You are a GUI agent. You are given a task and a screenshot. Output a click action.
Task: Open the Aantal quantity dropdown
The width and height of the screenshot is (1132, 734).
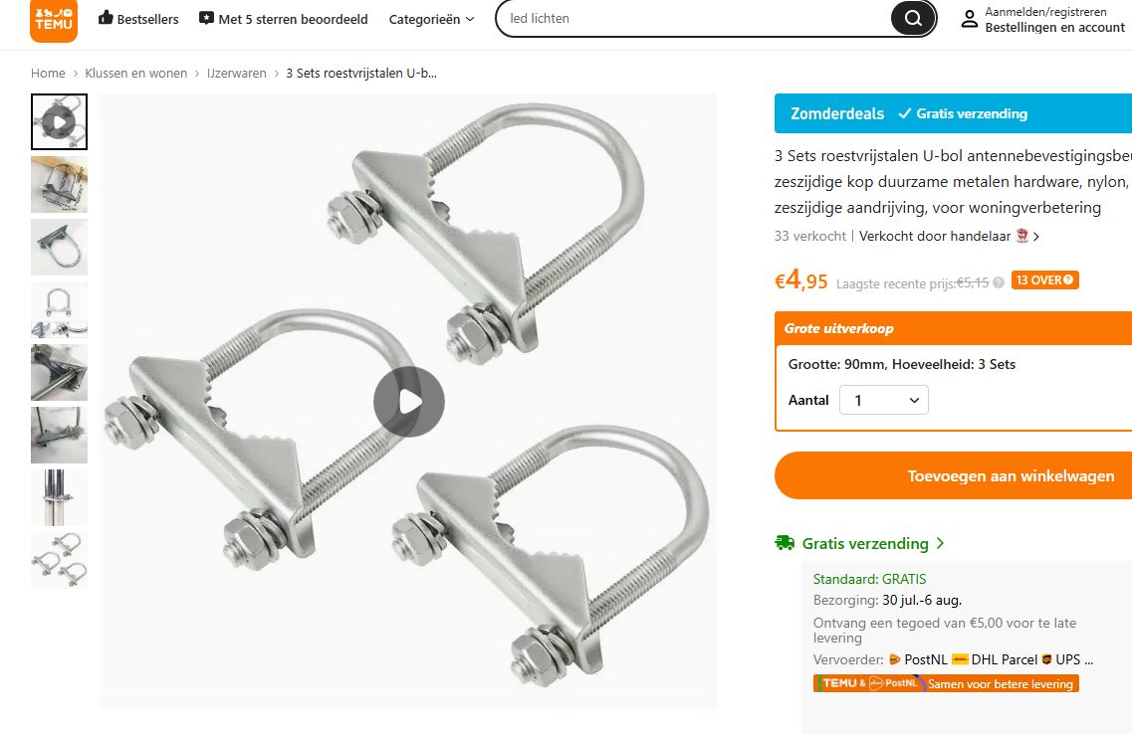pyautogui.click(x=884, y=400)
